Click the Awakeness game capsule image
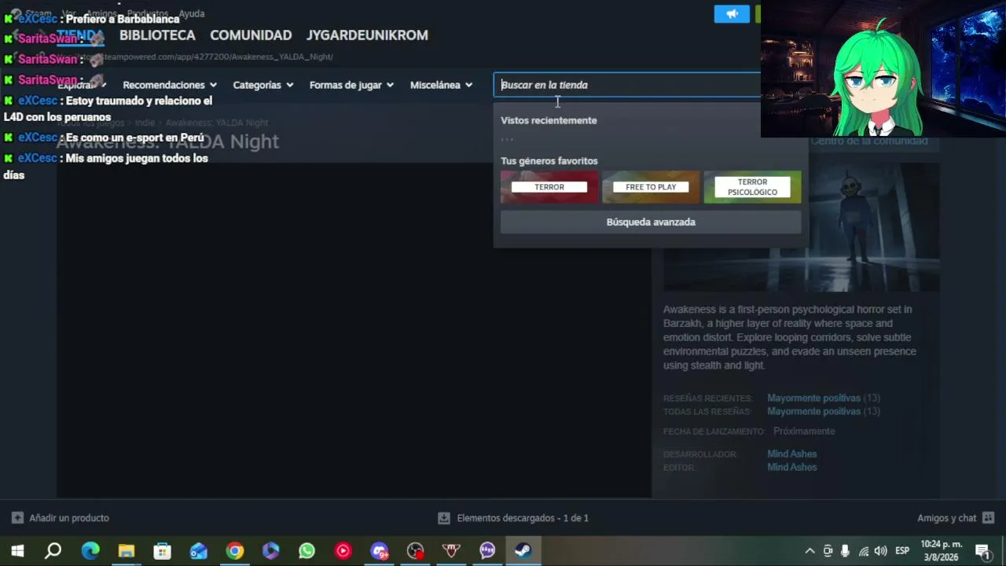The height and width of the screenshot is (566, 1006). 802,228
